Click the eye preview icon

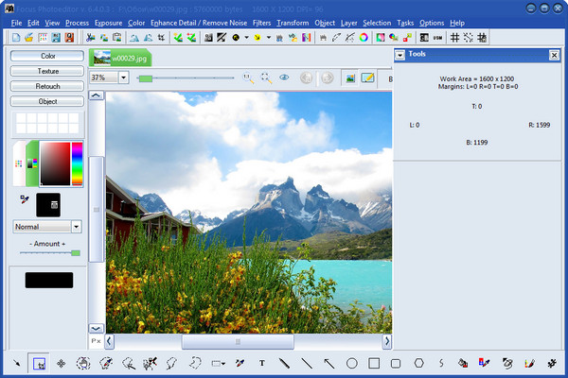[283, 77]
